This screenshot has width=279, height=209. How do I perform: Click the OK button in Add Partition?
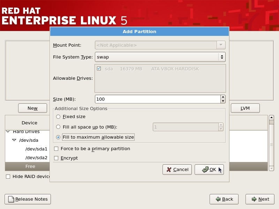[209, 170]
